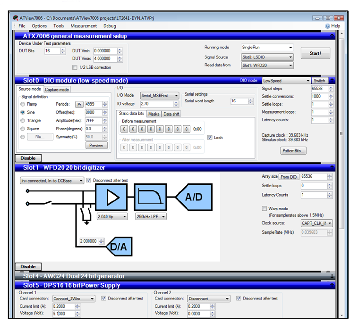Click the IO voltage input field
The width and height of the screenshot is (358, 330).
coord(157,104)
